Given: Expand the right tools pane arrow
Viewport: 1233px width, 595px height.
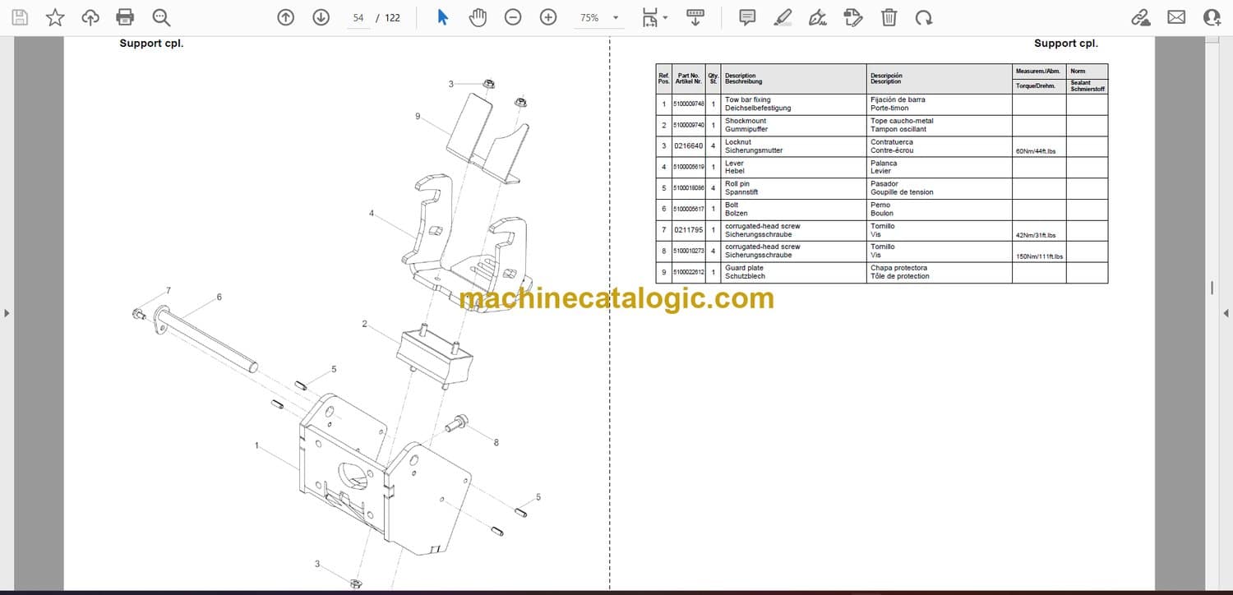Looking at the screenshot, I should (1226, 312).
